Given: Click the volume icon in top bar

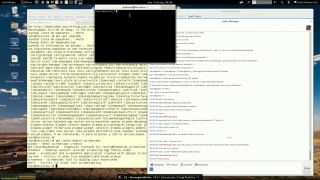Looking at the screenshot, I should (275, 2).
